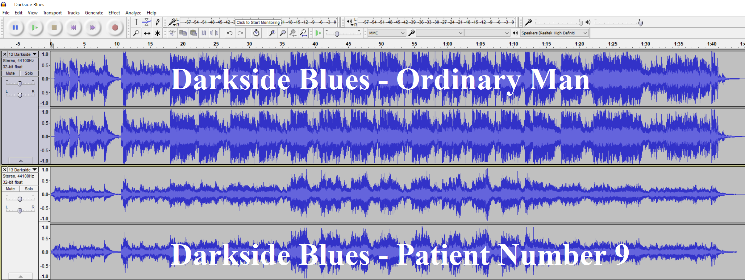745x280 pixels.
Task: Open the Effect menu
Action: point(114,13)
